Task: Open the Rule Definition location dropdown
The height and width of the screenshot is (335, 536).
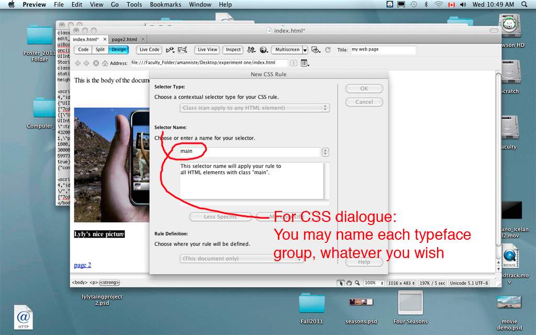Action: click(242, 259)
